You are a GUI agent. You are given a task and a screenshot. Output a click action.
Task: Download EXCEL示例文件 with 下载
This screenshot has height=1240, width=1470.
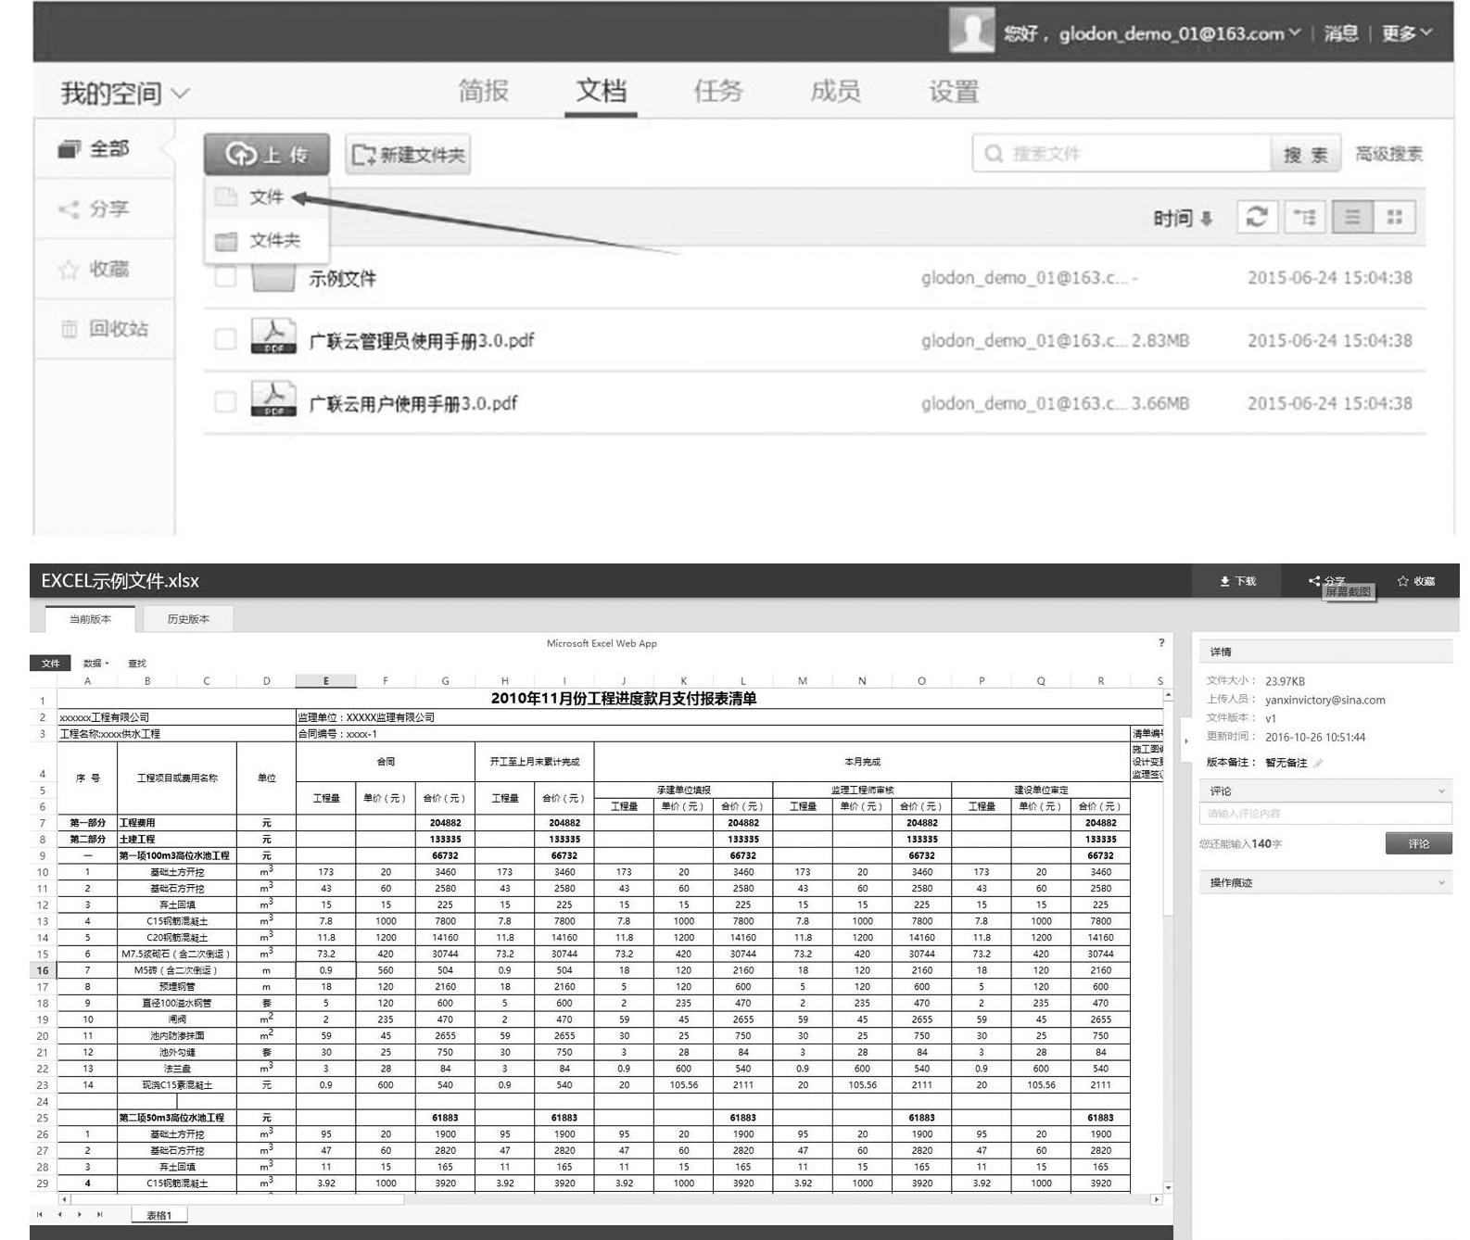coord(1237,581)
